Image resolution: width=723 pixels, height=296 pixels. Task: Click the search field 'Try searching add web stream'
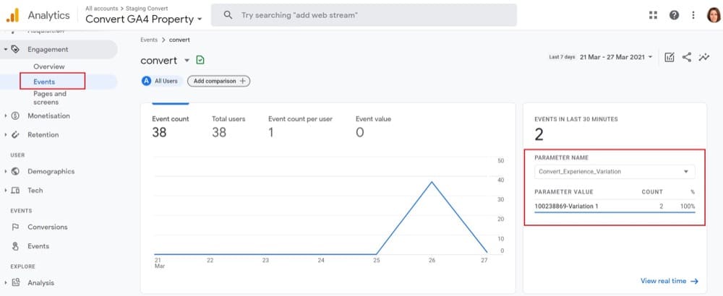(364, 15)
